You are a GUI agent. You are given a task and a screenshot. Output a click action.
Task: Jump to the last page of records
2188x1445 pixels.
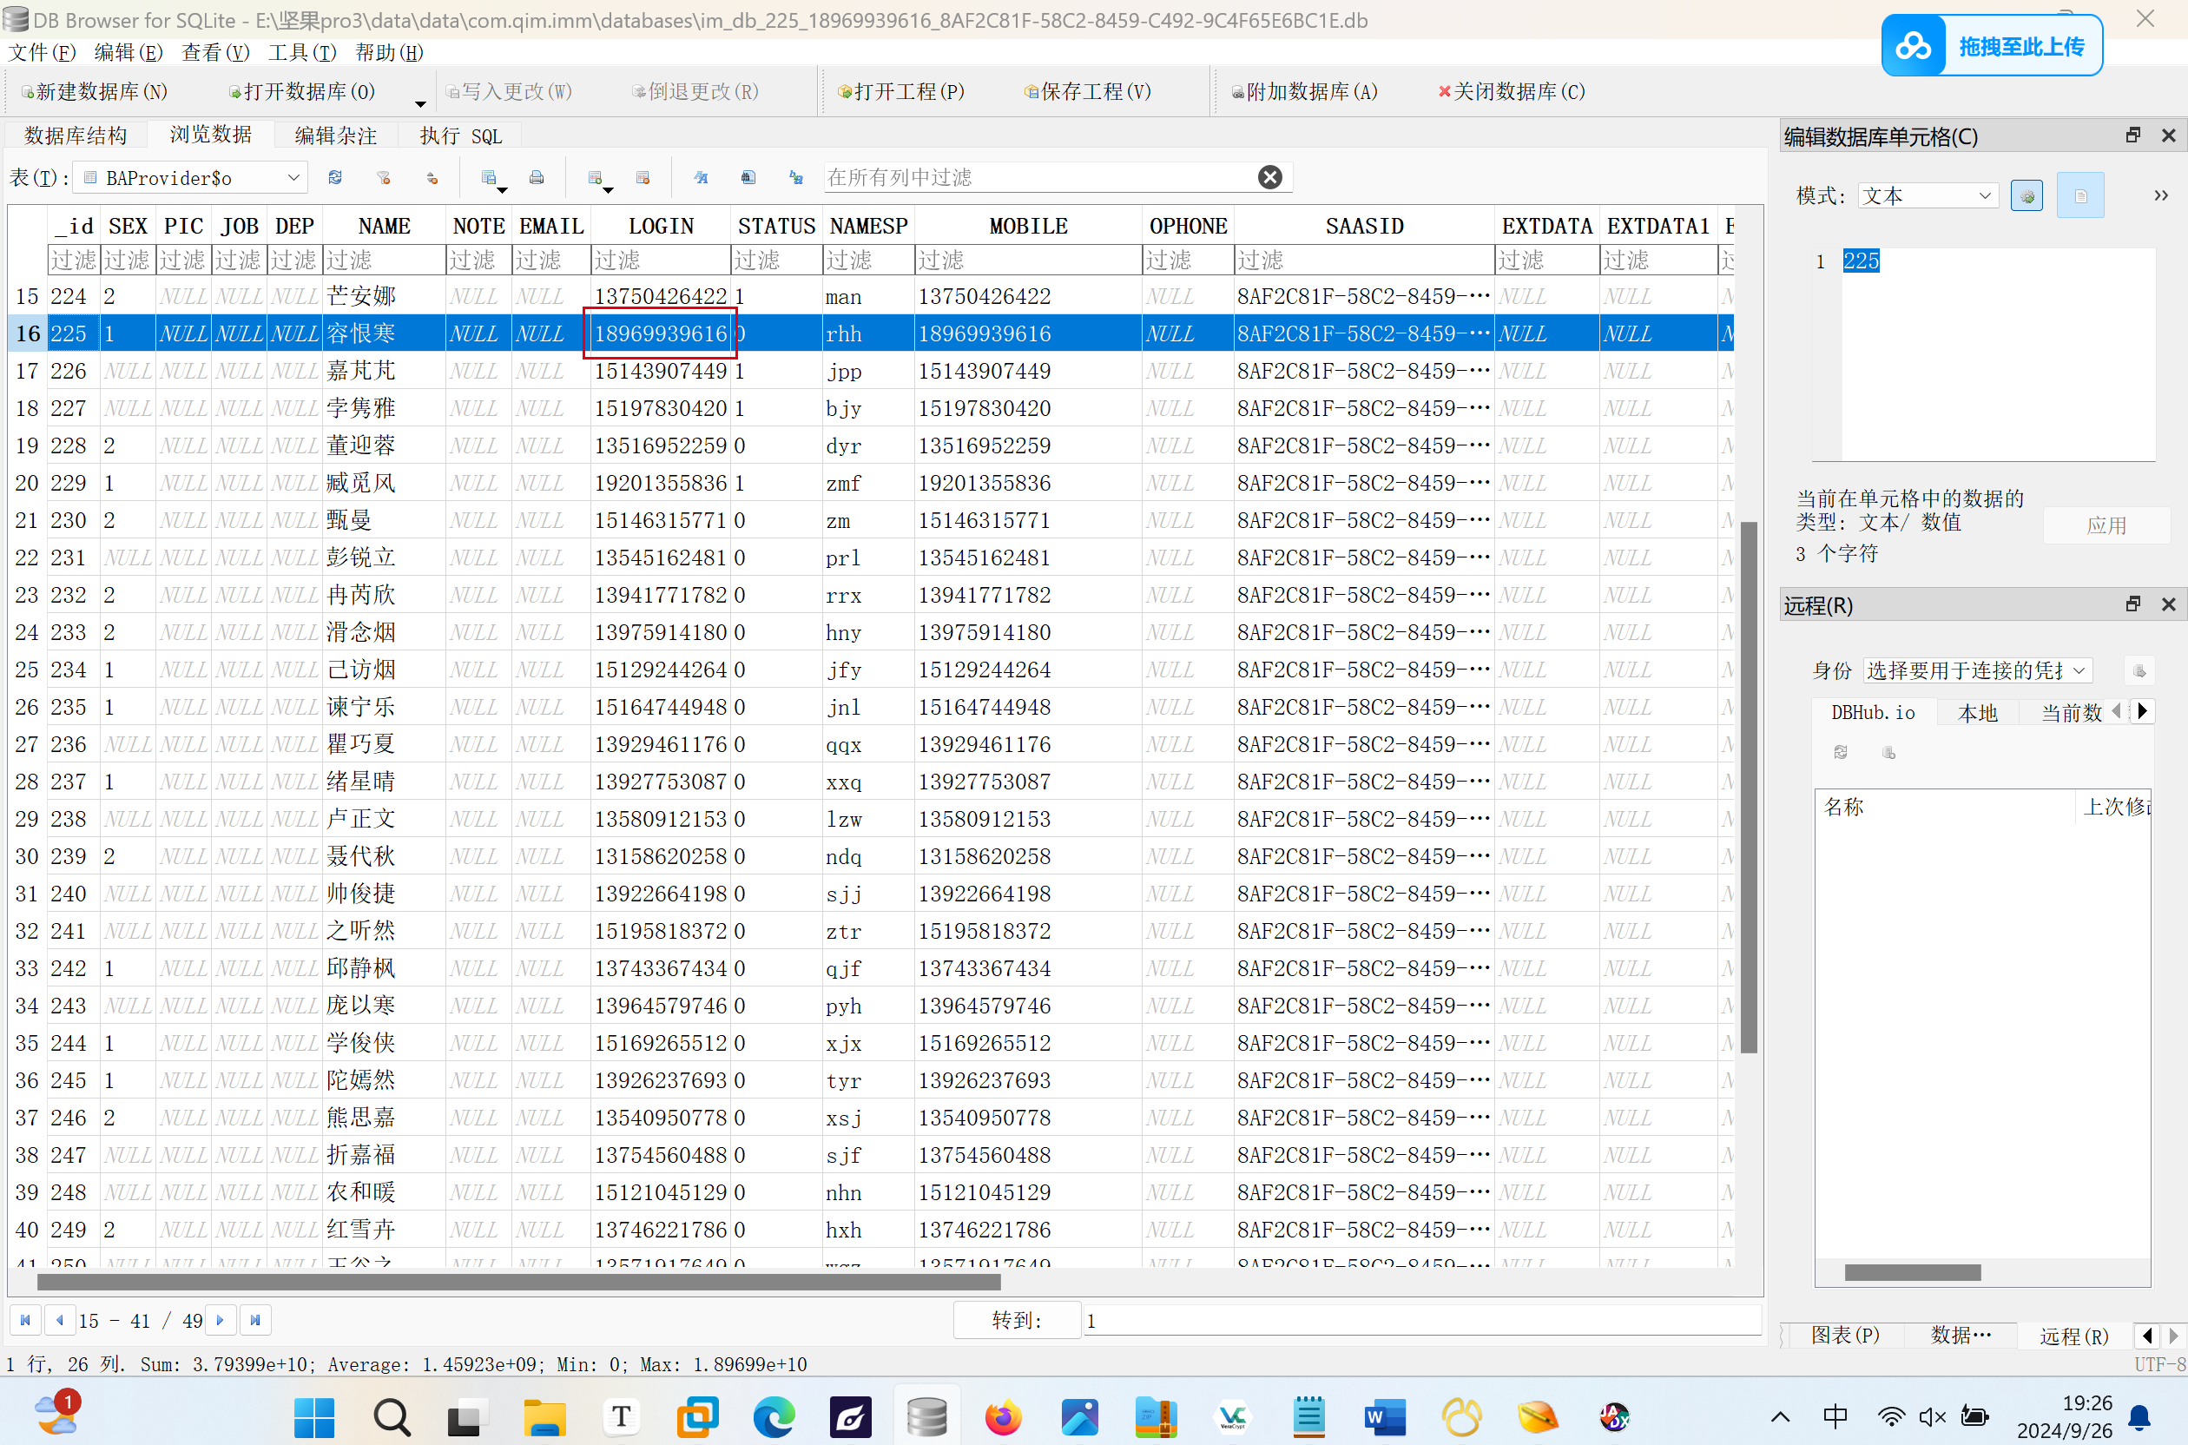coord(255,1320)
